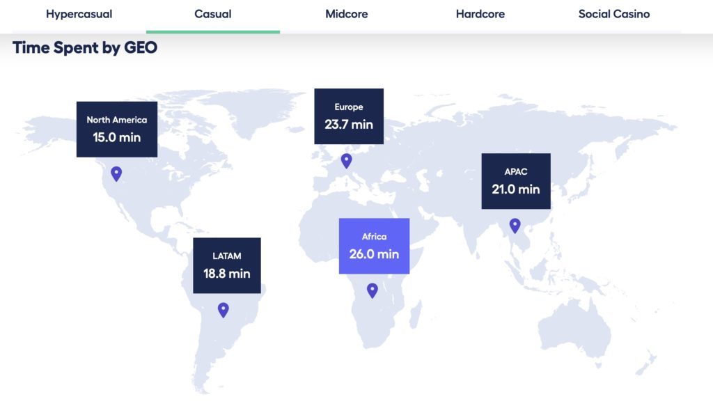Select the Casual tab
713x406 pixels.
tap(213, 14)
